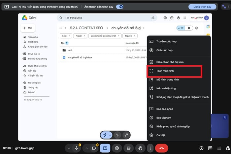Viewport: 231px width, 154px height.
Task: Expand microphone options arrow
Action: tap(69, 148)
